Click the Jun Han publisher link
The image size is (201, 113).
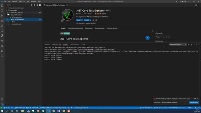79,14
